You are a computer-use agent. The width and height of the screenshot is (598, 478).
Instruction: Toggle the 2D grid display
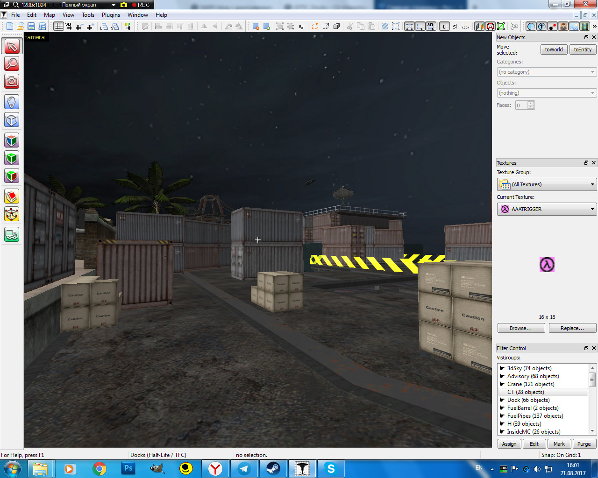(x=58, y=26)
